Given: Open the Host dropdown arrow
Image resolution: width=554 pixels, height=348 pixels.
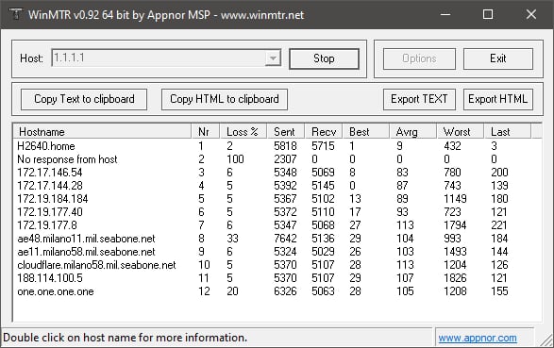Looking at the screenshot, I should 273,58.
